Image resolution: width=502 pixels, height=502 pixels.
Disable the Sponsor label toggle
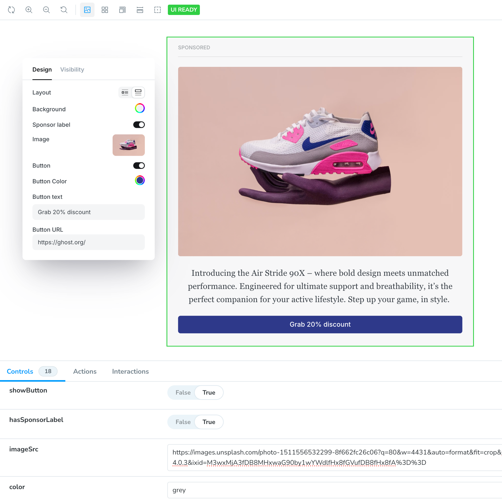(139, 125)
